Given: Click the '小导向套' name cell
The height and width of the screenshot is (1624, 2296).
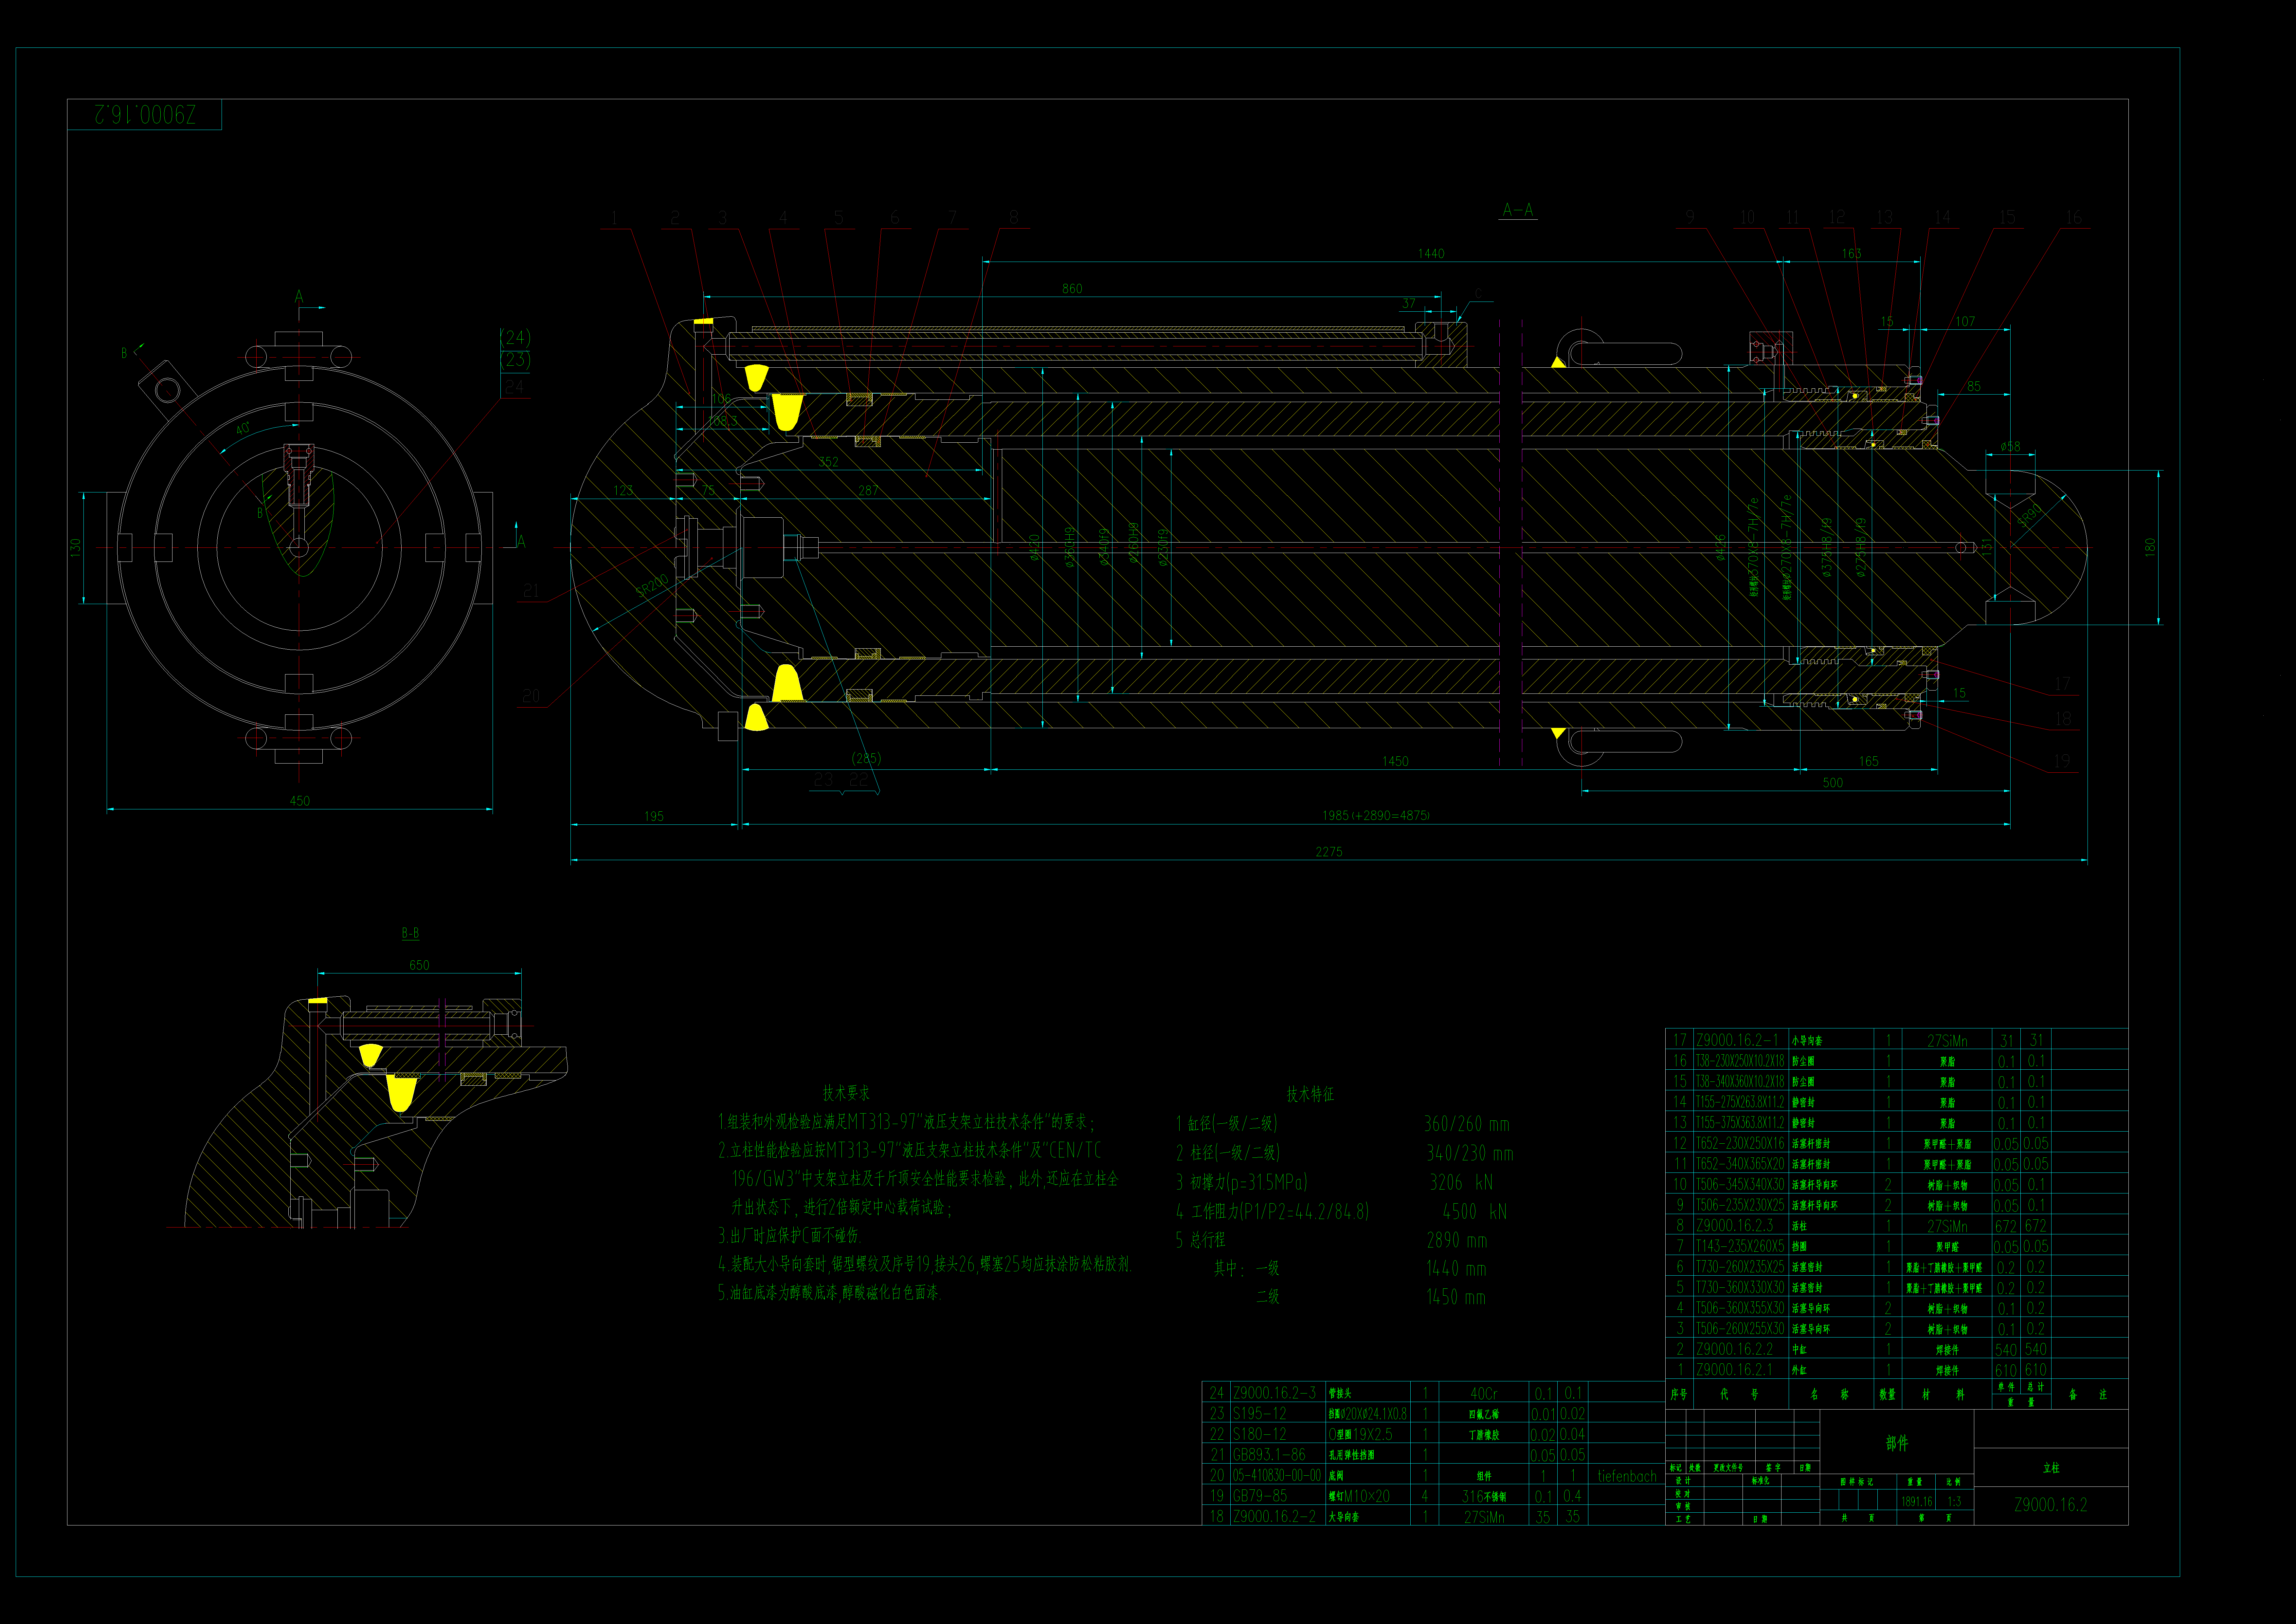Looking at the screenshot, I should click(1807, 1041).
